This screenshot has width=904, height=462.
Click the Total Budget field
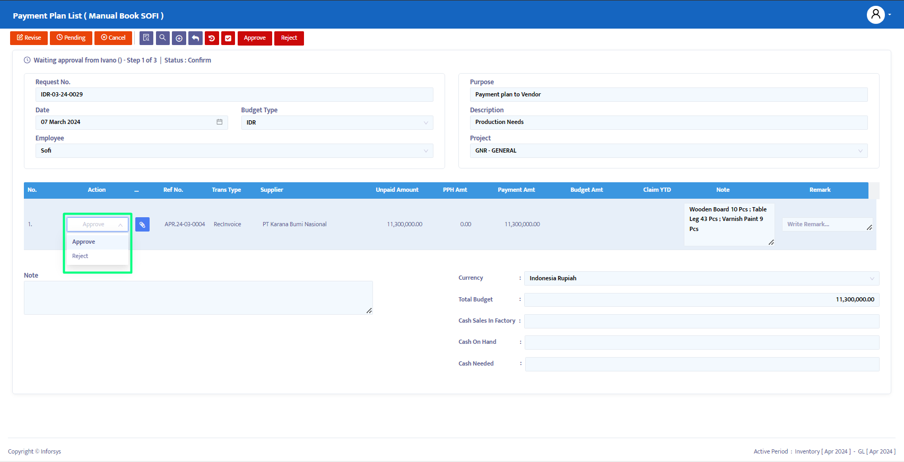click(x=701, y=300)
